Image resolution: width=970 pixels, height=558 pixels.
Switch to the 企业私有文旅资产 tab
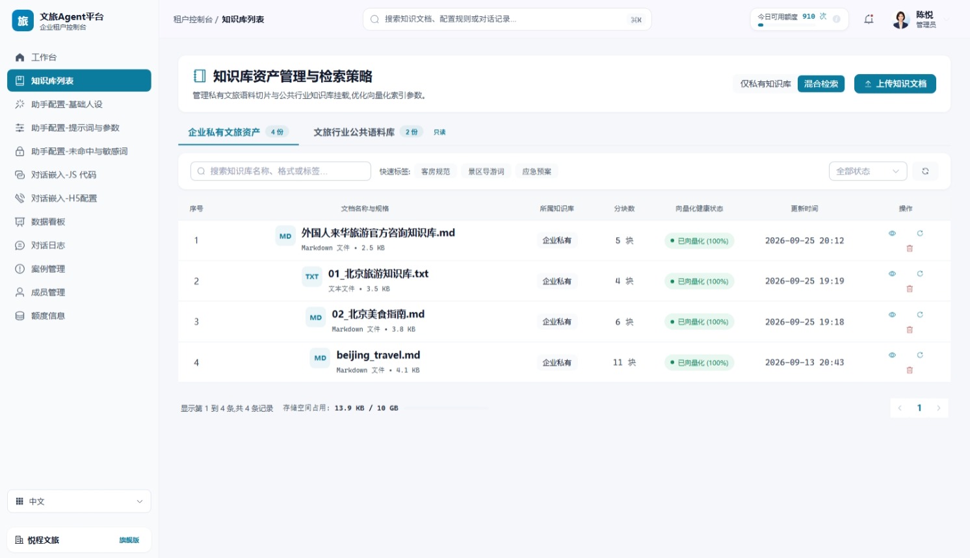click(239, 132)
